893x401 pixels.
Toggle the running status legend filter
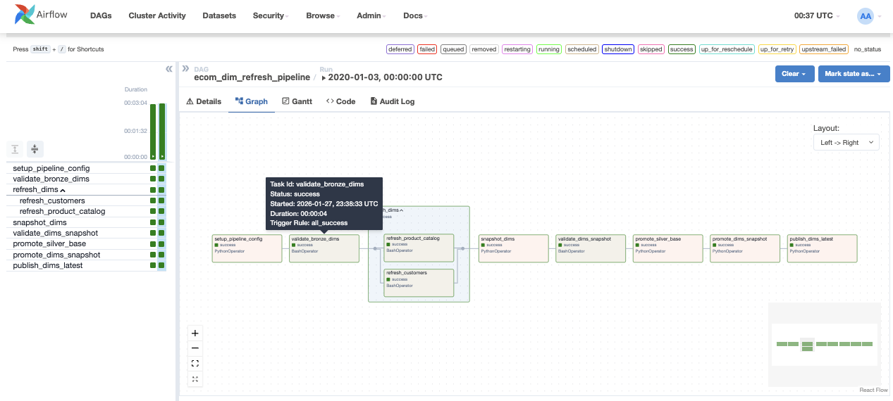549,49
